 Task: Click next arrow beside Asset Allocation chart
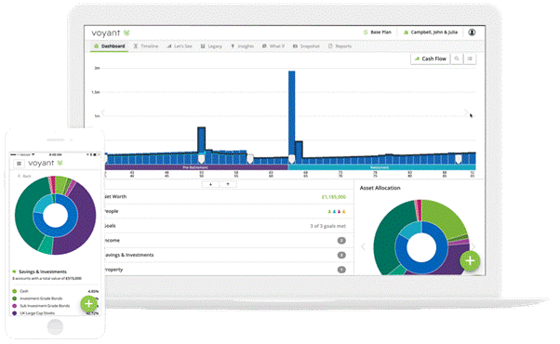(x=473, y=246)
